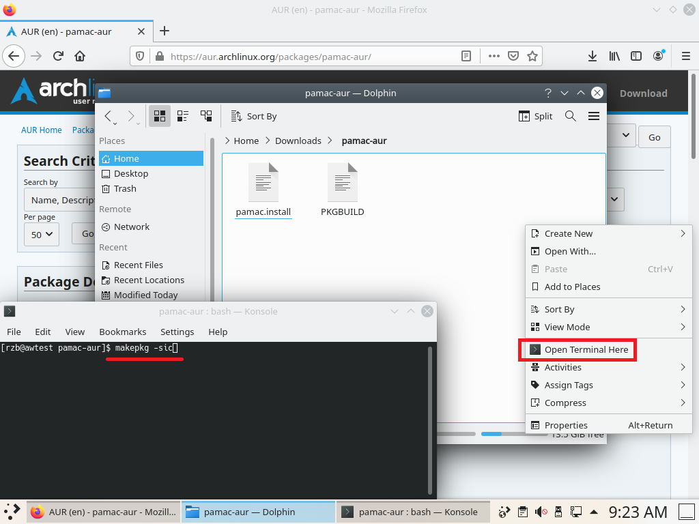
Task: Switch to Konsole taskbar entry
Action: (413, 512)
